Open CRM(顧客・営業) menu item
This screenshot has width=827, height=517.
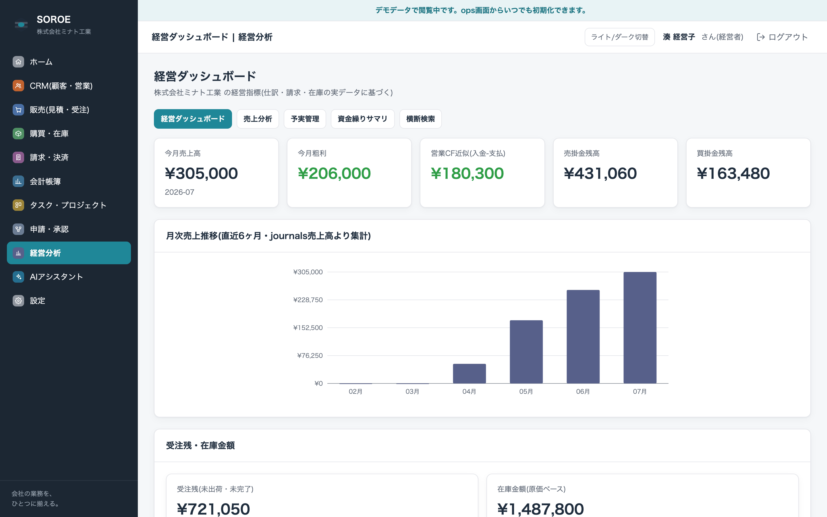pos(69,86)
